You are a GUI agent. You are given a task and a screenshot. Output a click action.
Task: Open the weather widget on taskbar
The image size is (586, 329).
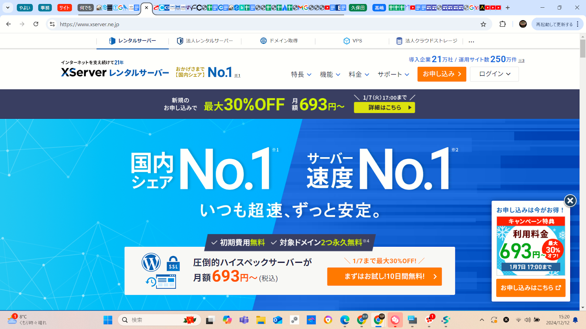[x=27, y=320]
